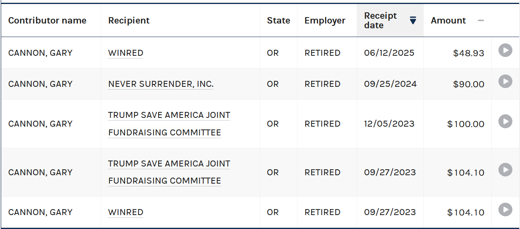Select the CANNON, GARY cell in first row
The height and width of the screenshot is (229, 520).
pyautogui.click(x=51, y=53)
